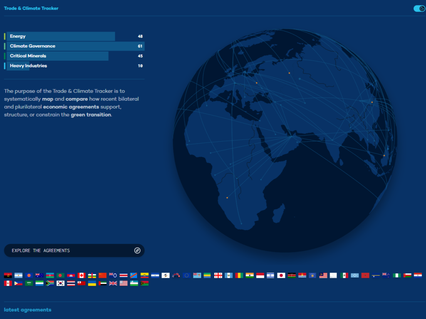Select the Heavy Industries category bar
426x319 pixels.
pyautogui.click(x=74, y=66)
